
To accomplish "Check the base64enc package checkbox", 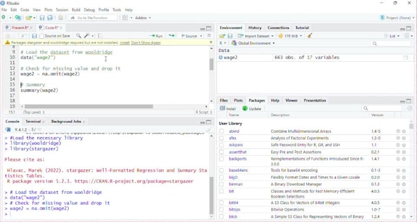I will [x=221, y=170].
